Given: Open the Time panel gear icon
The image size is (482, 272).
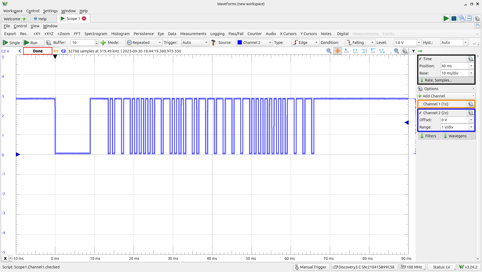Looking at the screenshot, I should tap(471, 59).
